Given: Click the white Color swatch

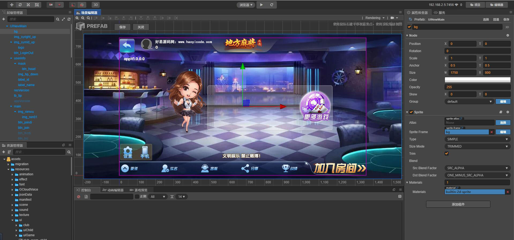Looking at the screenshot, I should click(477, 80).
